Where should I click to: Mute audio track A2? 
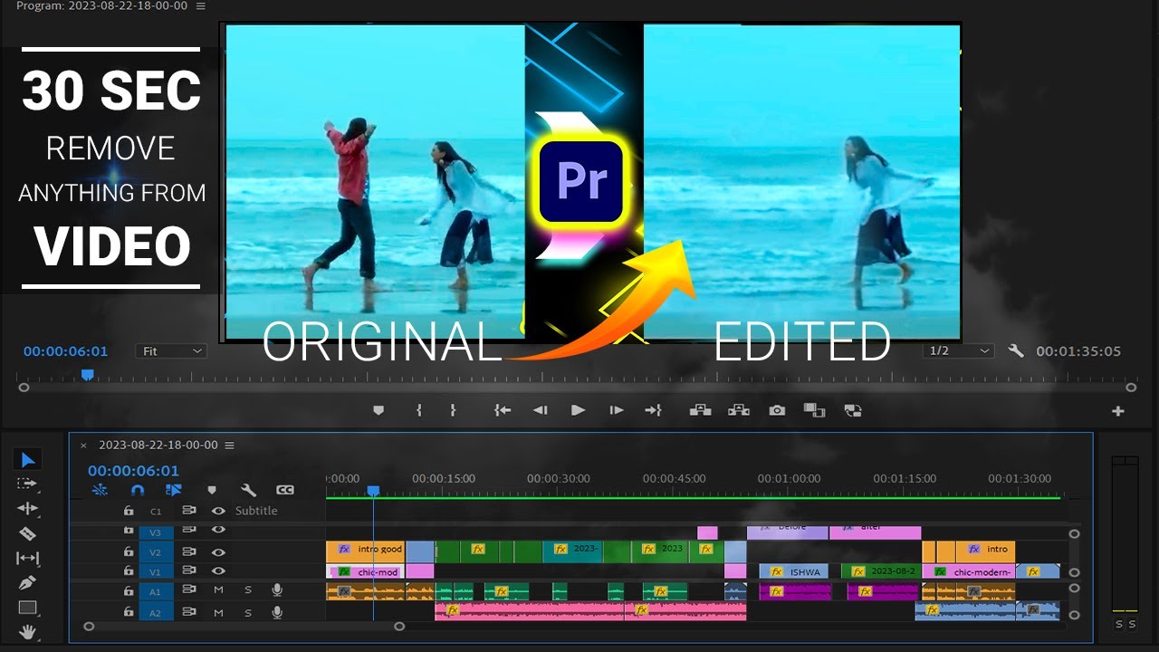coord(218,613)
